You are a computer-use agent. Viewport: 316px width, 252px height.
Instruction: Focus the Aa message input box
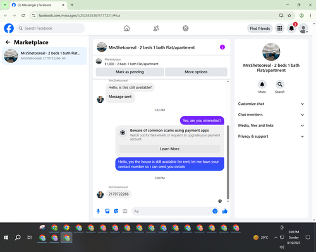pyautogui.click(x=172, y=211)
